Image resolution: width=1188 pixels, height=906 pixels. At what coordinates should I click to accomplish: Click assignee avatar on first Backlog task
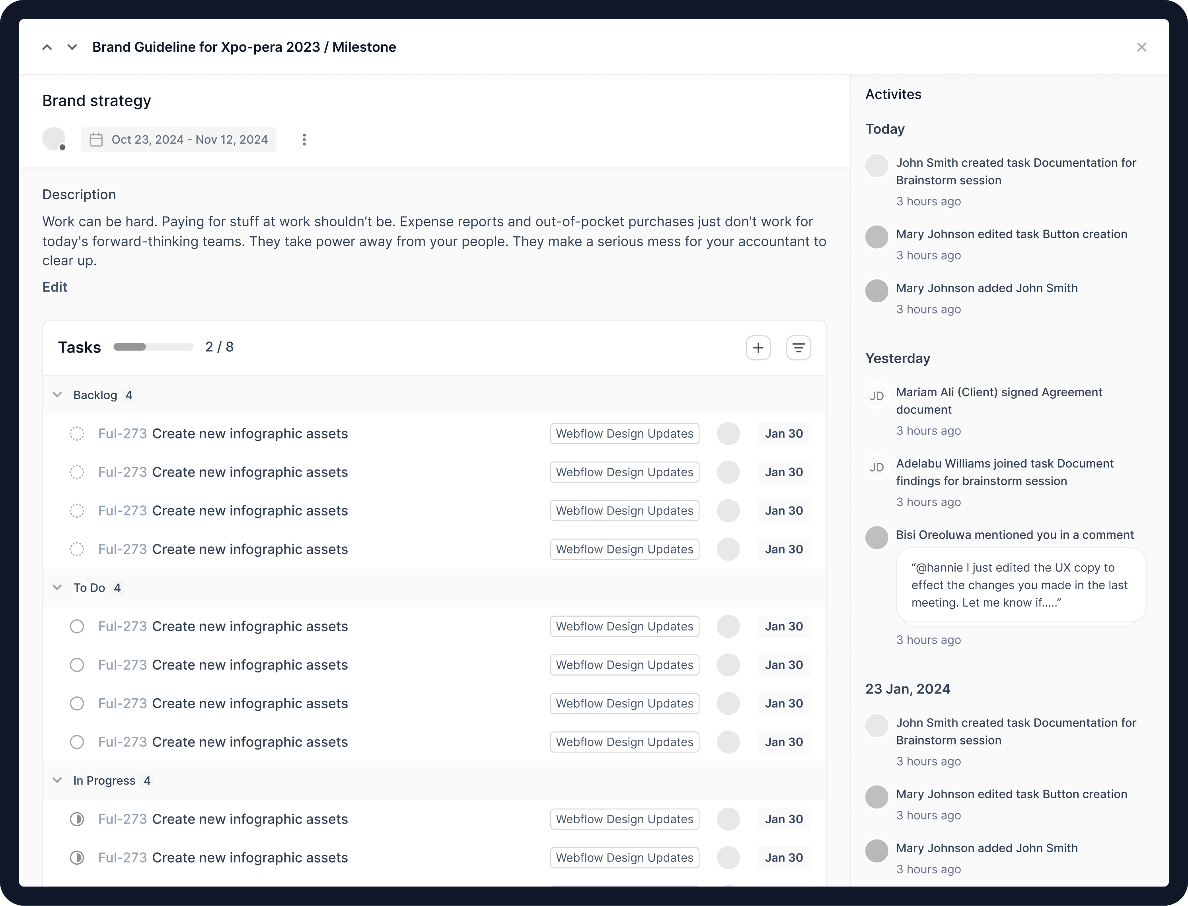tap(728, 434)
